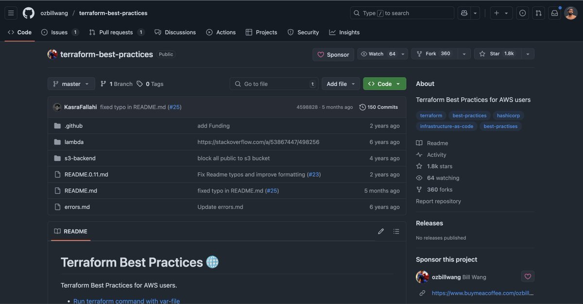583x304 pixels.
Task: Open the errors.md file
Action: coord(77,207)
